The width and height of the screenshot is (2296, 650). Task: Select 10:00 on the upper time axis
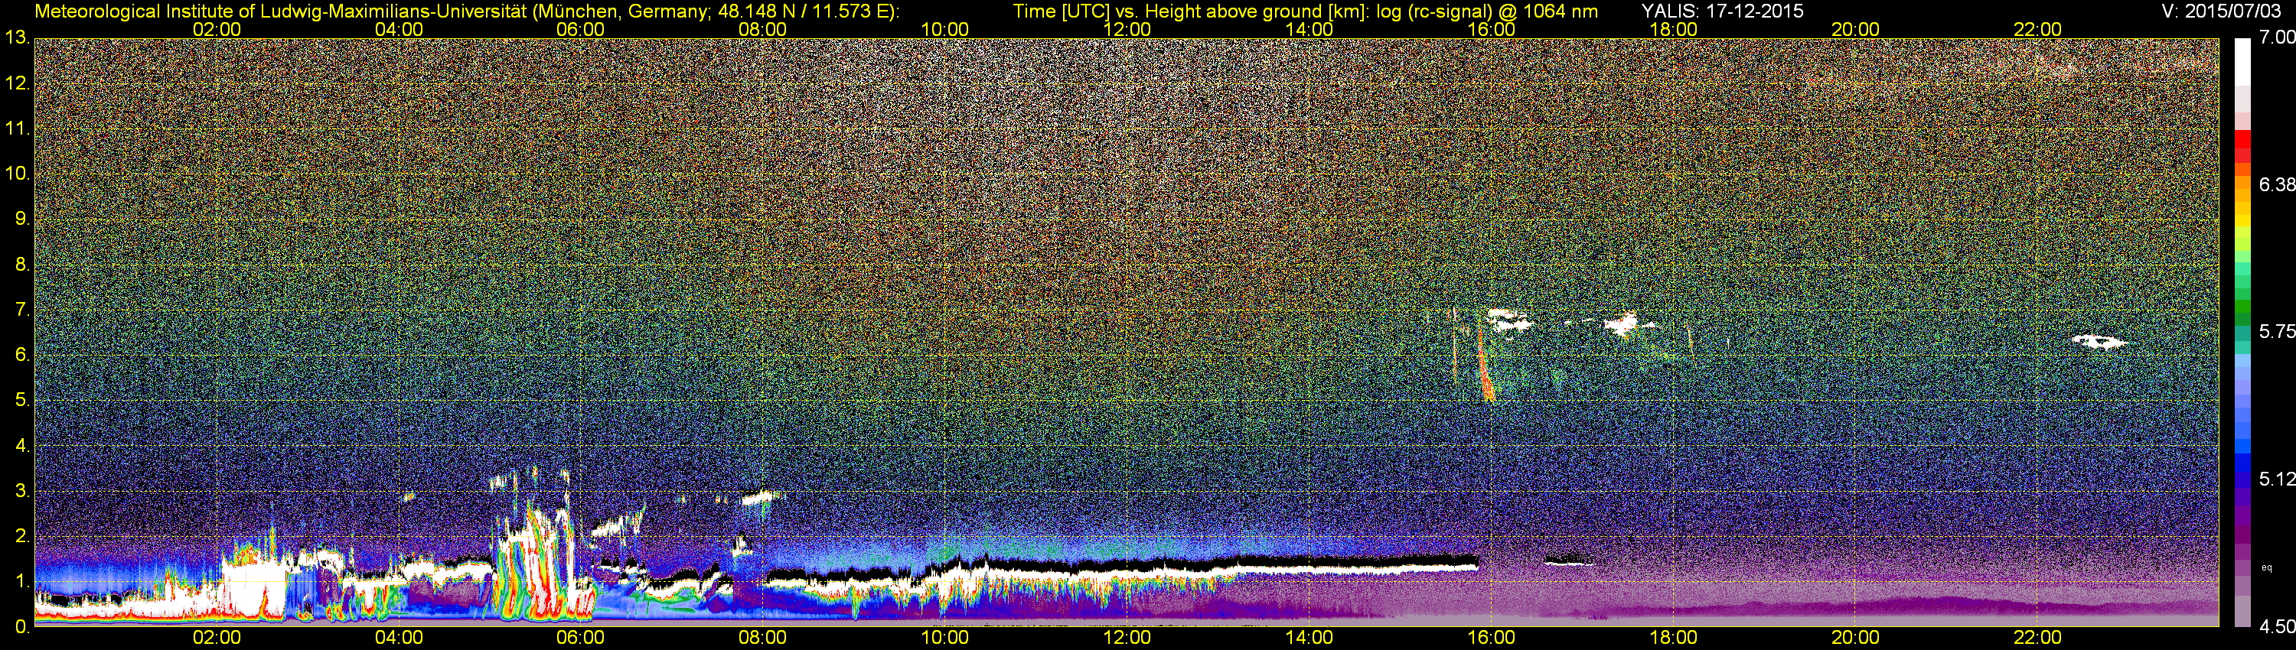tap(944, 29)
